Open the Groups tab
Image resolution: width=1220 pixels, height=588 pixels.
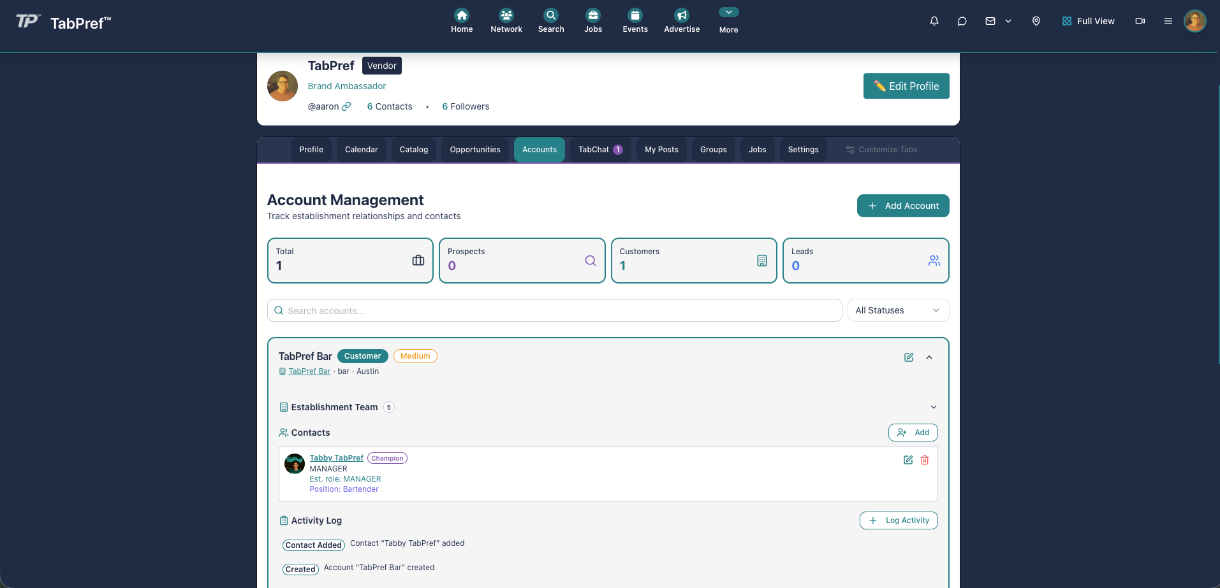point(714,150)
